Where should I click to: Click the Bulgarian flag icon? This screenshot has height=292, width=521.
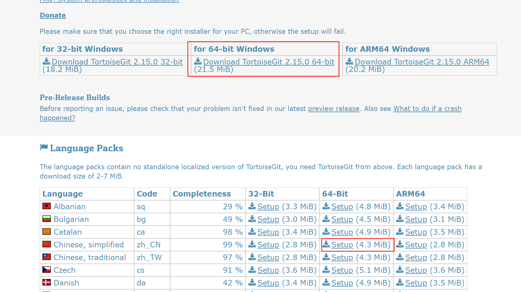46,219
